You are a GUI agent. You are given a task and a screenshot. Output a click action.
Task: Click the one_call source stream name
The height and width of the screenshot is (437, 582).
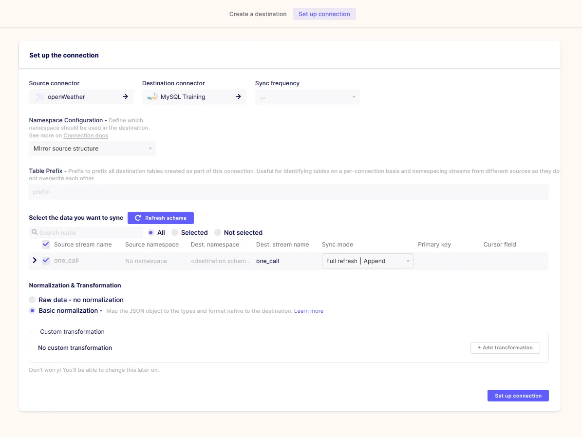(x=66, y=261)
